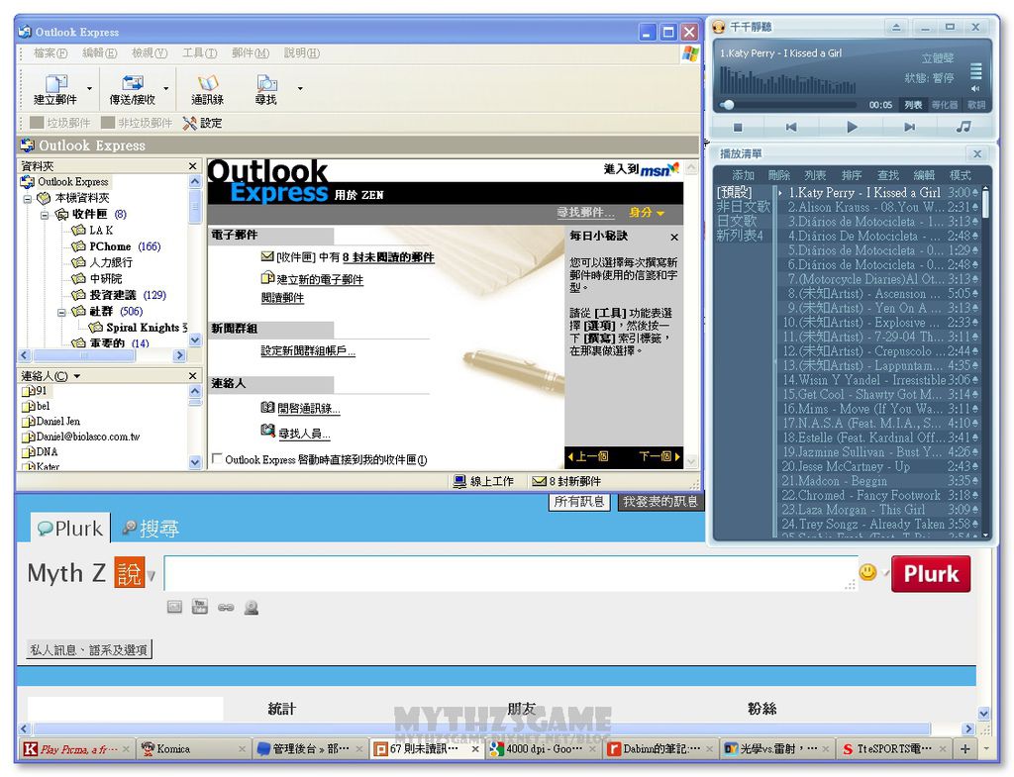Open a new browser tab with plus
1014x777 pixels.
click(x=964, y=748)
